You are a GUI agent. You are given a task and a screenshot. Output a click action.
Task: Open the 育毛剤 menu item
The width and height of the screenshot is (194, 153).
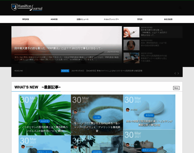click(140, 19)
